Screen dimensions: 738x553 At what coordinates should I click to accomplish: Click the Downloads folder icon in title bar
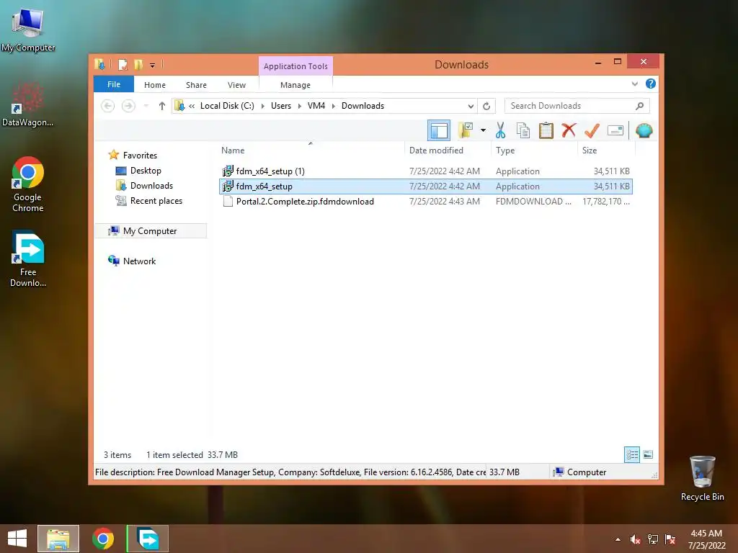click(x=99, y=64)
